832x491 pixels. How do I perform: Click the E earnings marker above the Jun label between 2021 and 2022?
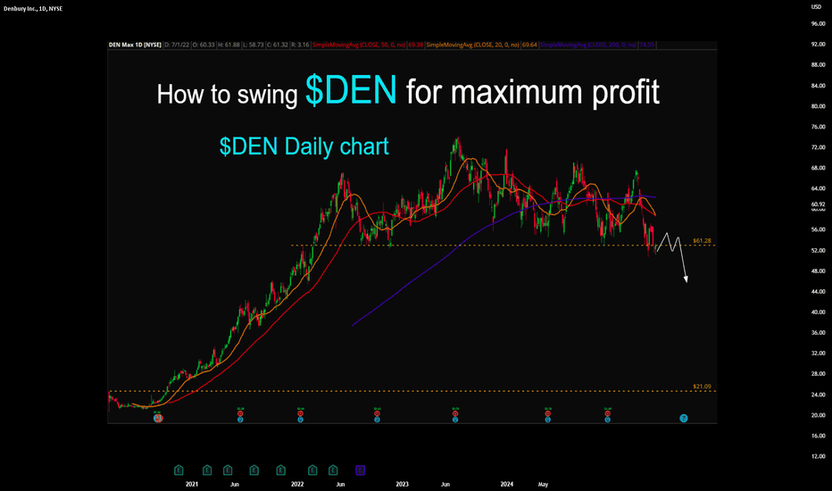point(228,470)
